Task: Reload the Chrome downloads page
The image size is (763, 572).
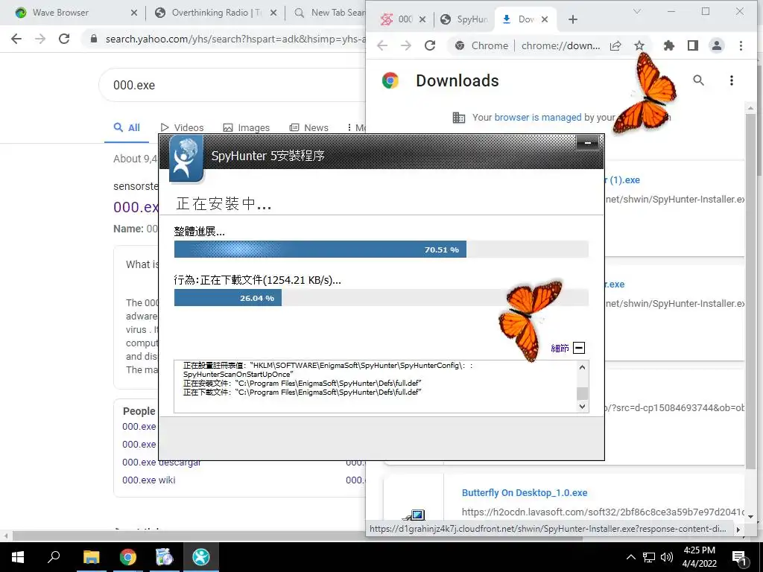Action: pyautogui.click(x=430, y=45)
